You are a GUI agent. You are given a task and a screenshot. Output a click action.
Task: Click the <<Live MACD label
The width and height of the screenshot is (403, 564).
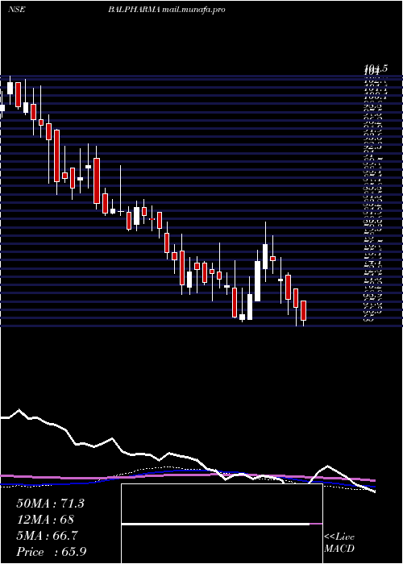coord(339,543)
